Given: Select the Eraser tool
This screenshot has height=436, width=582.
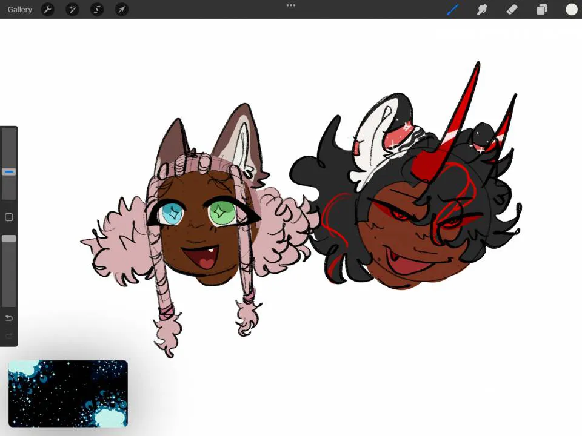Looking at the screenshot, I should pyautogui.click(x=512, y=10).
